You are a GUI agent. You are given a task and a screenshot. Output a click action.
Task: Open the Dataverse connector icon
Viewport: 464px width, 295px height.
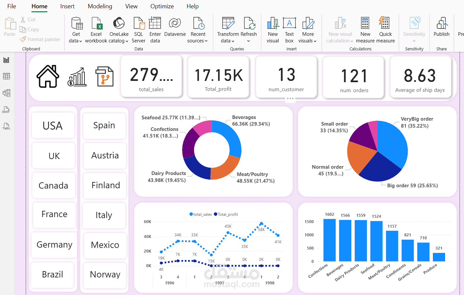175,23
